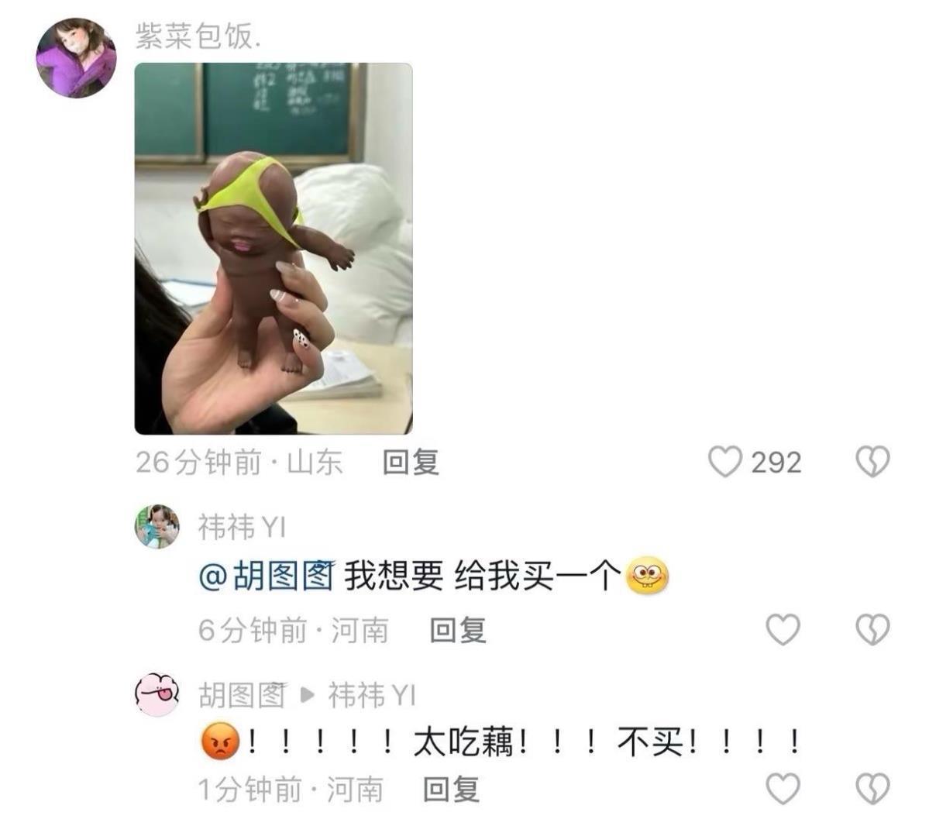Tap broken heart on 祎祎YI's reply
This screenshot has height=819, width=929.
coord(873,629)
